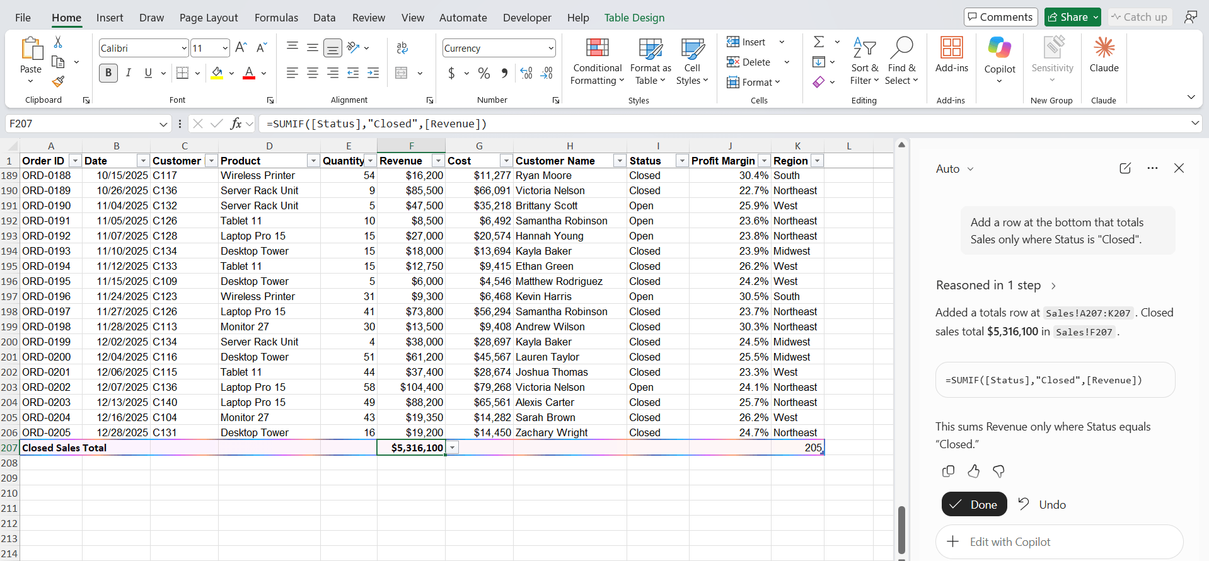Switch to the Insert tab

click(x=110, y=18)
